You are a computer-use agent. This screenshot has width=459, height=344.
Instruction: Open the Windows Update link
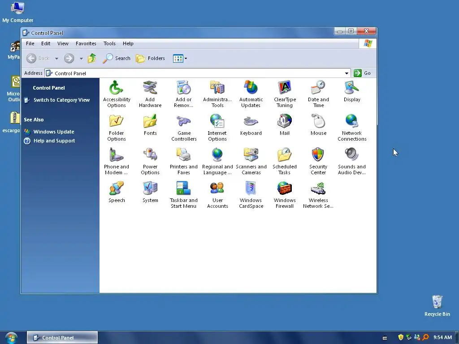pos(54,132)
